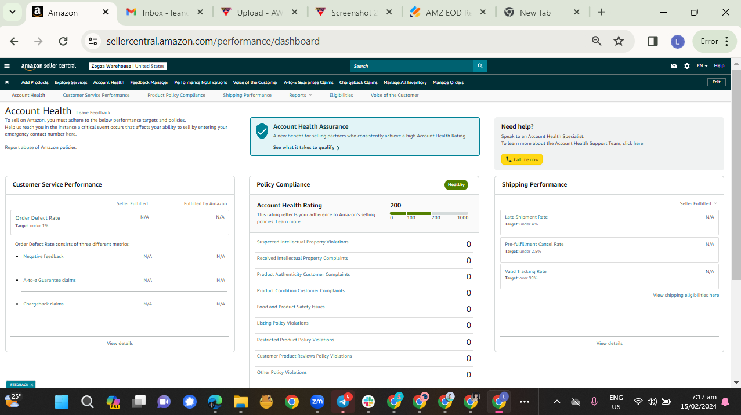The height and width of the screenshot is (415, 741).
Task: Open a new browser tab with plus
Action: coord(601,12)
